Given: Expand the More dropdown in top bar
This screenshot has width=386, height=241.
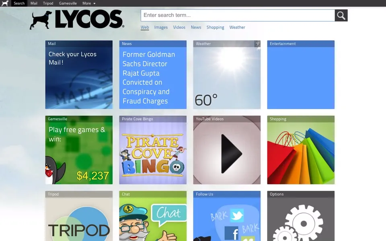Looking at the screenshot, I should [x=89, y=3].
